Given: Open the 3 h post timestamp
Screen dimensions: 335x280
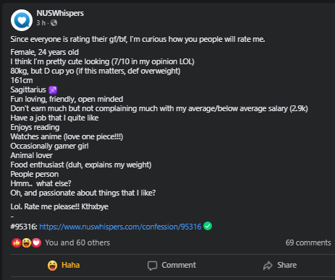Looking at the screenshot, I should click(41, 23).
